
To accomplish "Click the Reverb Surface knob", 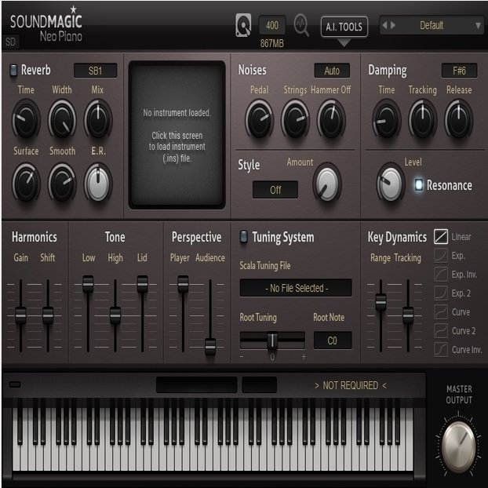I will [x=26, y=184].
